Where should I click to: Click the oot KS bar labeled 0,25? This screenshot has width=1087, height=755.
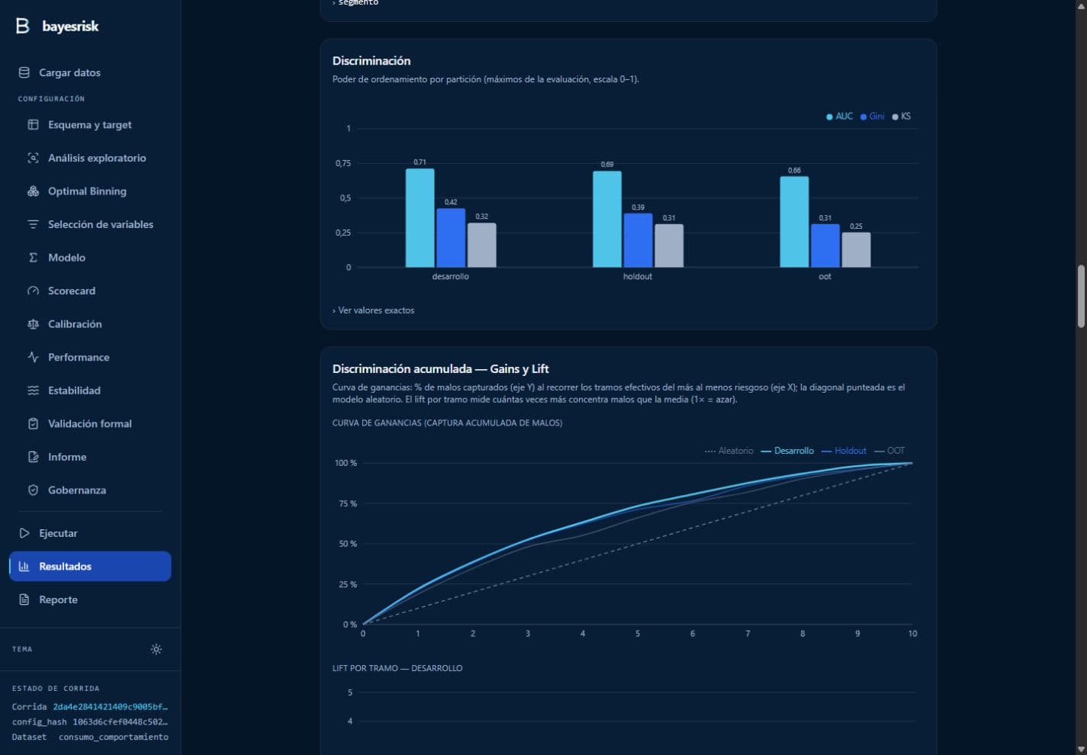pyautogui.click(x=856, y=250)
